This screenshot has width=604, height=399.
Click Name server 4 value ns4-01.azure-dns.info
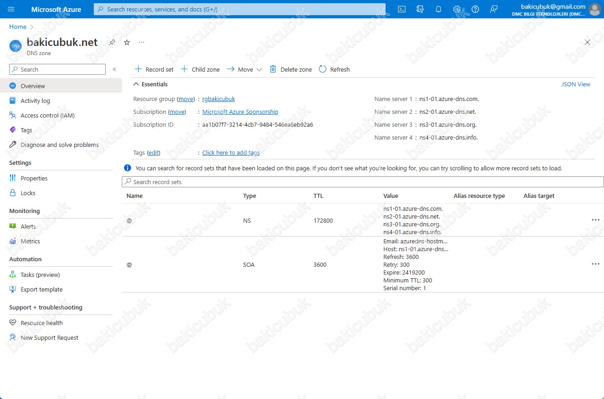coord(449,137)
